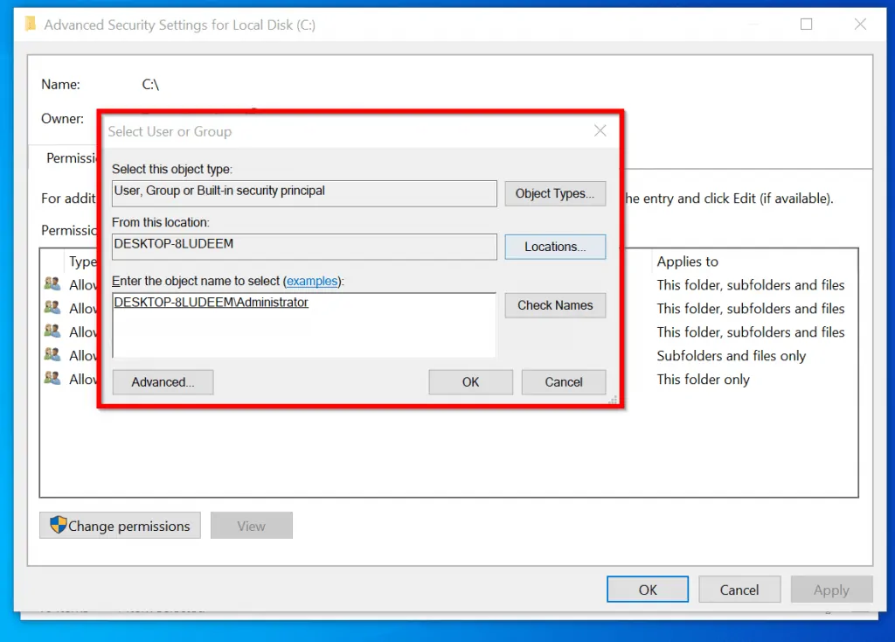895x642 pixels.
Task: Select the fifth permission entry's user group icon
Action: [52, 378]
